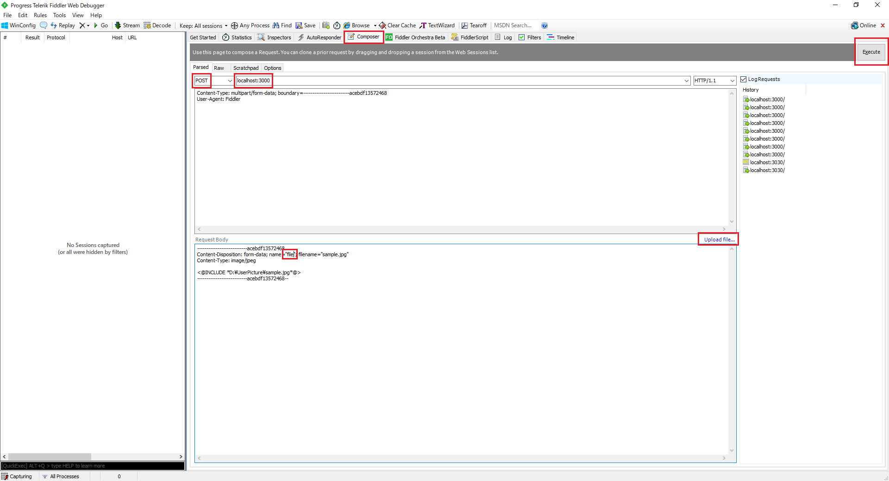889x481 pixels.
Task: Open the Remove sessions X dropdown
Action: (x=84, y=25)
